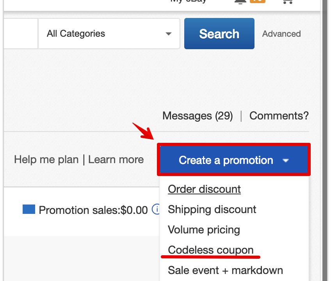
Task: Open the shopping cart icon
Action: coord(288,2)
